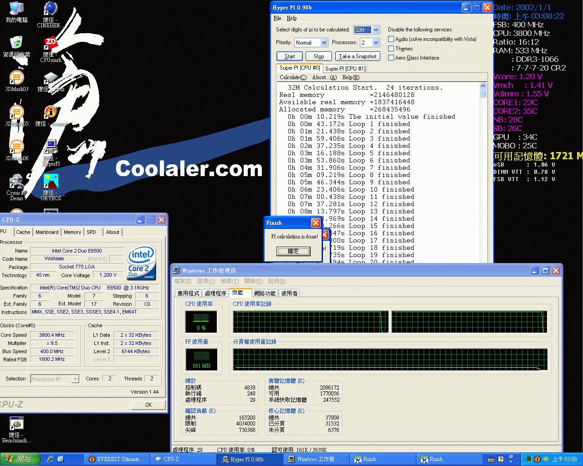Tick the Aero Glass Interface checkbox
The image size is (583, 466).
[x=391, y=57]
